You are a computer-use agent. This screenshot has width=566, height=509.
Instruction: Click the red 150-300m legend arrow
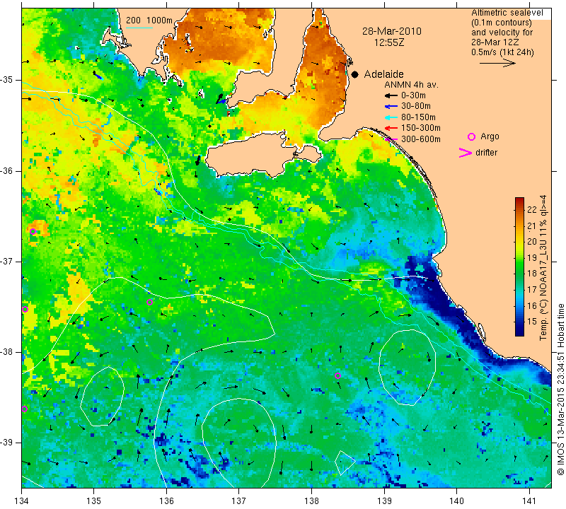(x=391, y=128)
